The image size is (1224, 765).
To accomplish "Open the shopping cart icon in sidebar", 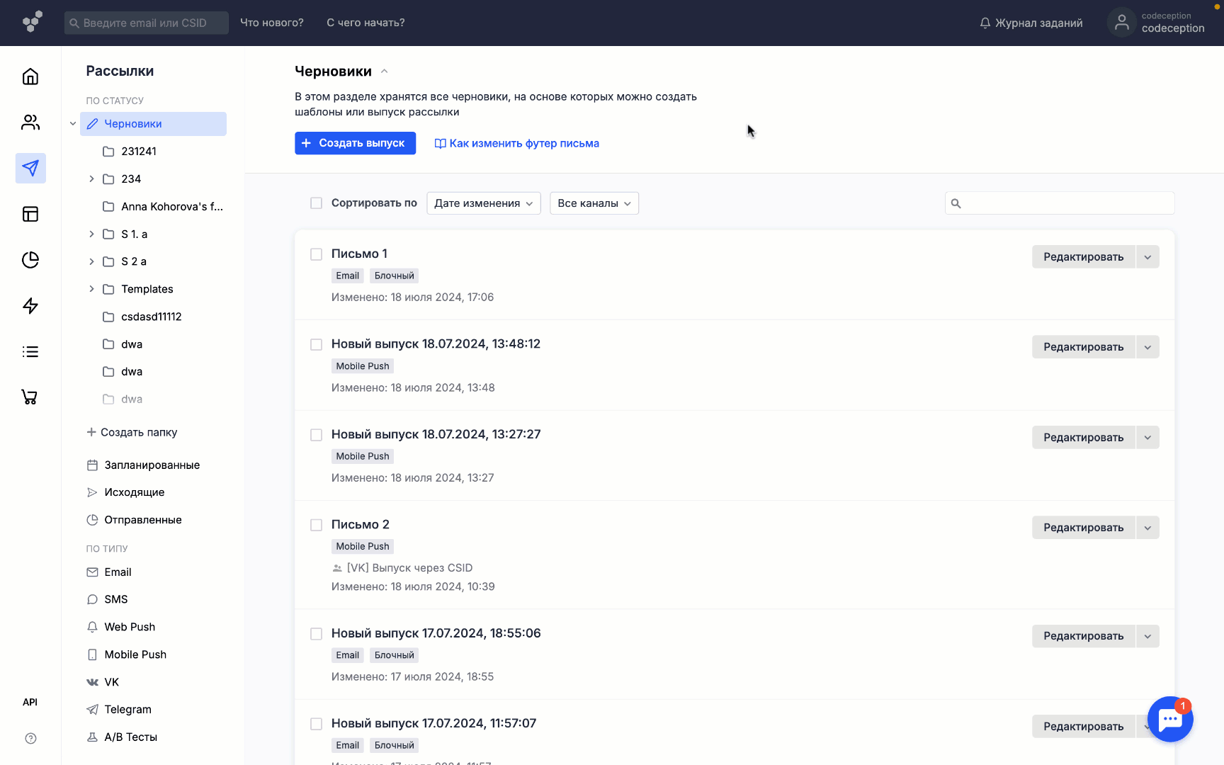I will 30,397.
